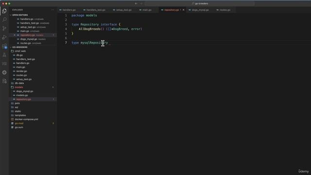Expand the sql folder
311x175 pixels.
coord(17,107)
